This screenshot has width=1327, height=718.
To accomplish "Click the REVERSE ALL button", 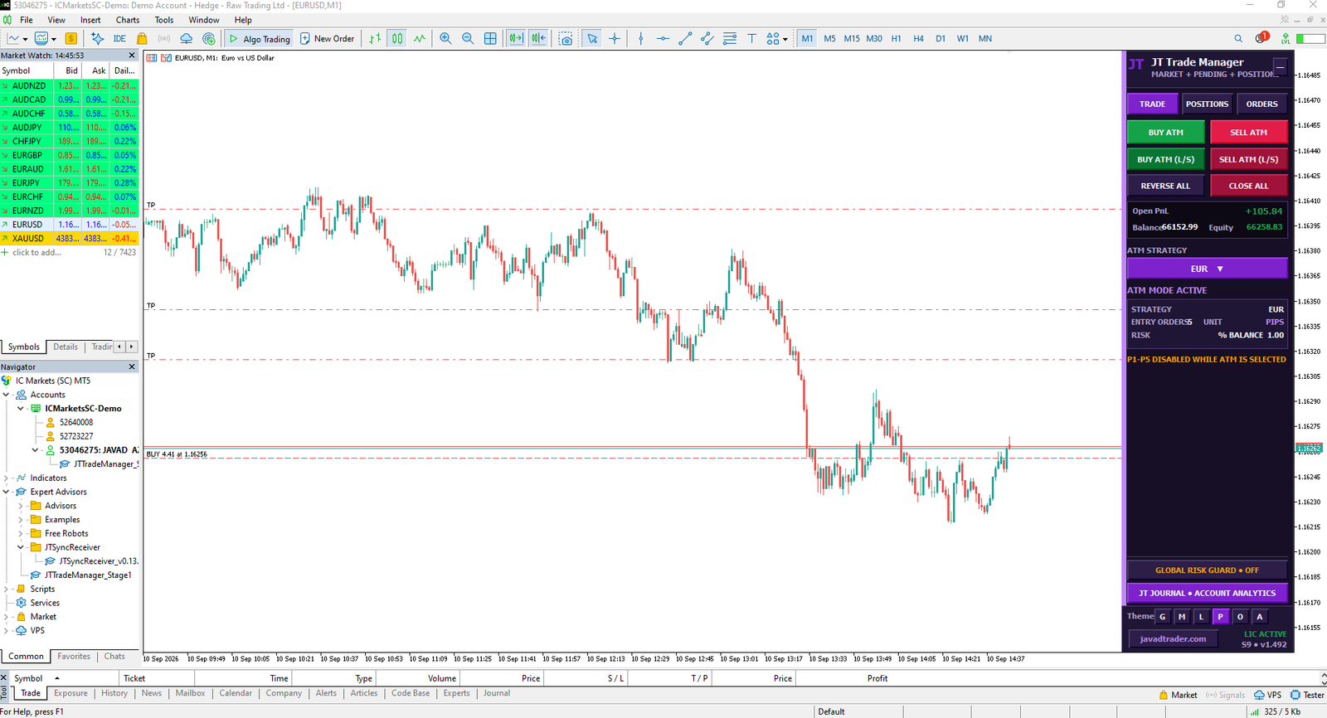I will point(1165,186).
